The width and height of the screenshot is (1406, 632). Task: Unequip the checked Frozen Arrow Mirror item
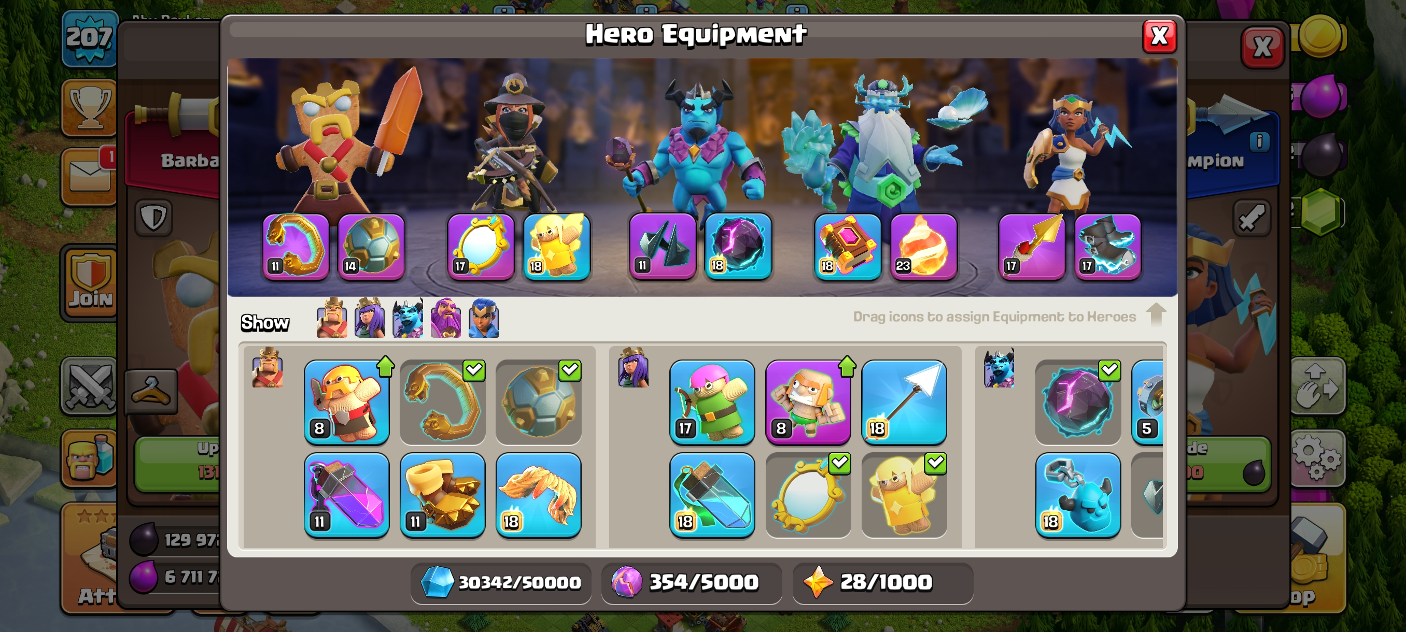pos(808,495)
